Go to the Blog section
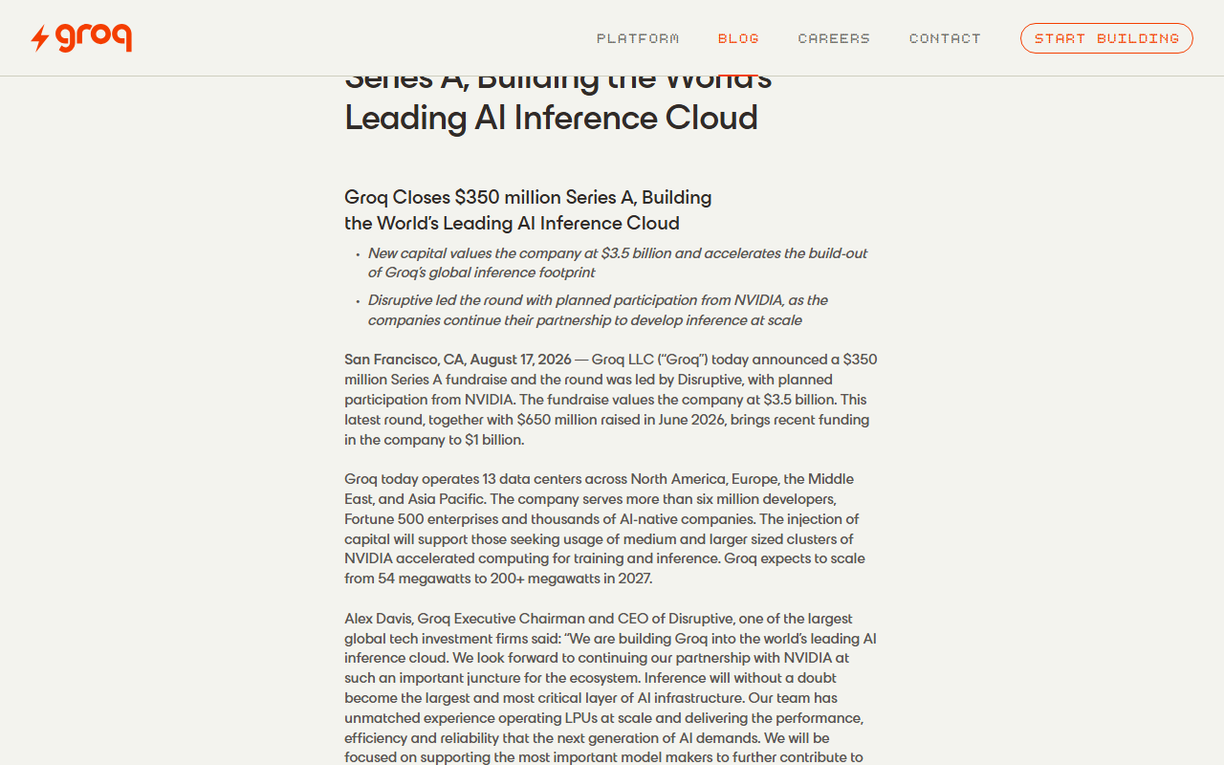1224x765 pixels. pos(738,38)
